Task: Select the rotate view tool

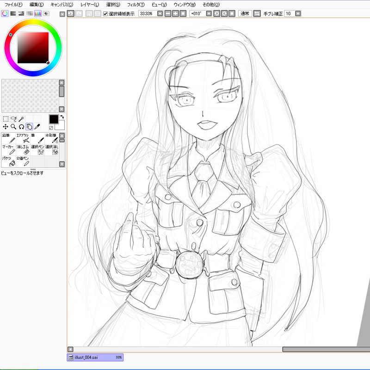Action: 21,127
